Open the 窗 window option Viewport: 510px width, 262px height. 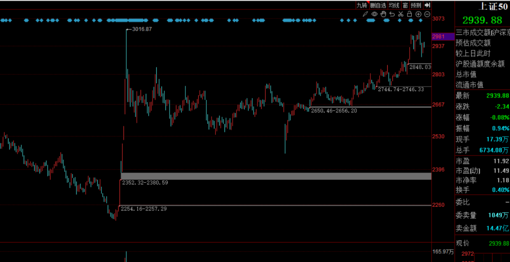coord(405,5)
